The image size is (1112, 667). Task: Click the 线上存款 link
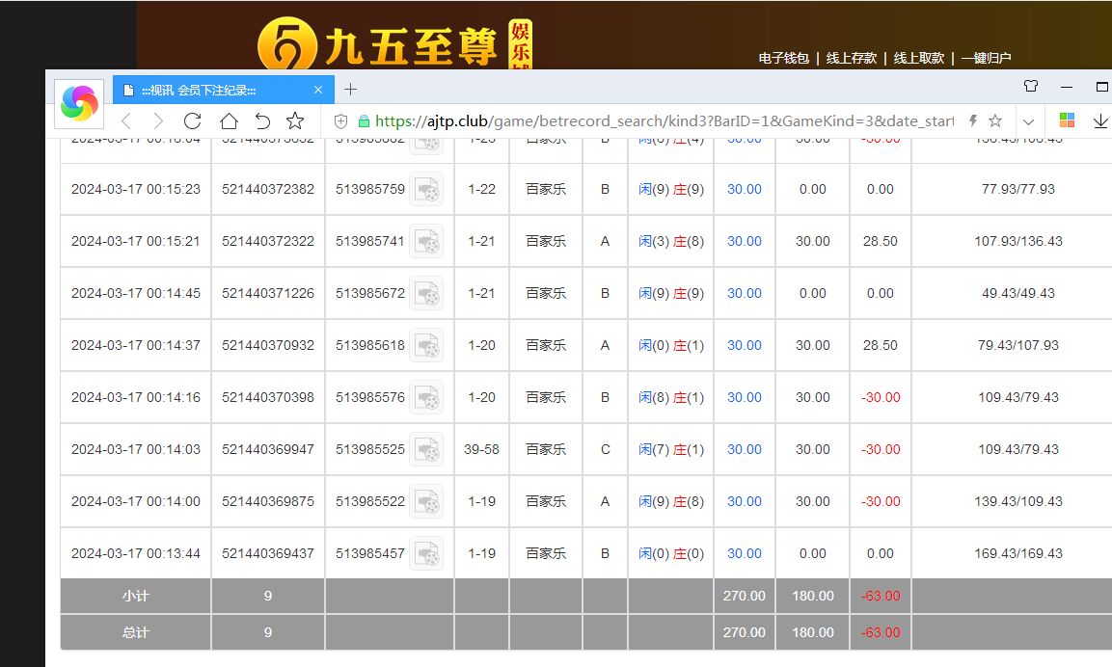click(852, 58)
